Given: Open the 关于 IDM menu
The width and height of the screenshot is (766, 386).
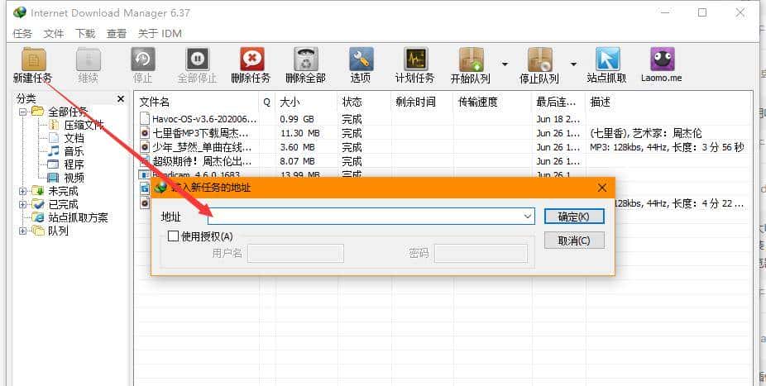Looking at the screenshot, I should pos(160,34).
